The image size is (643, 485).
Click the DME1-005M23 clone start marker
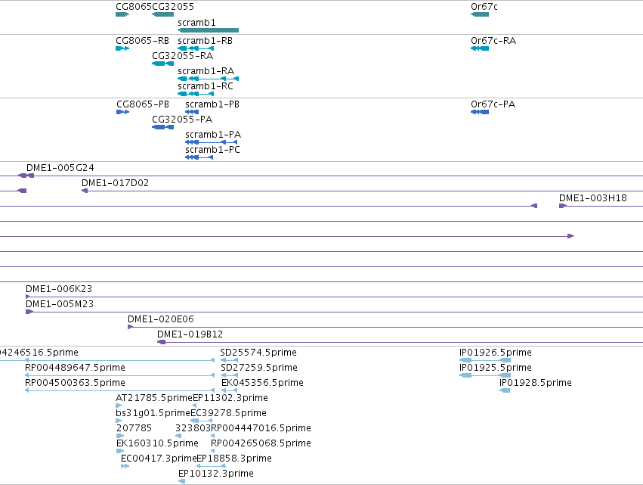[x=29, y=312]
